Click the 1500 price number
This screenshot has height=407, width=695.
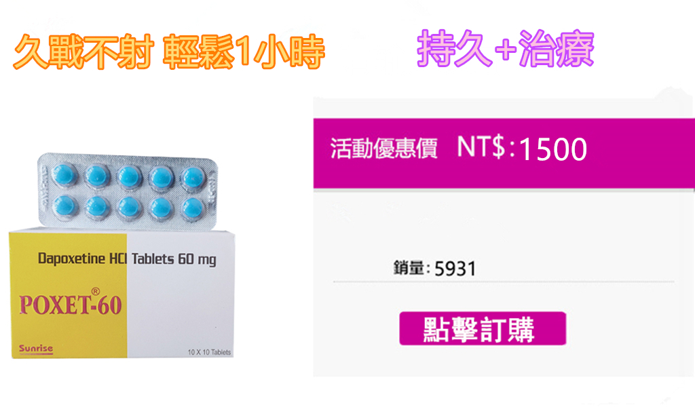point(552,149)
